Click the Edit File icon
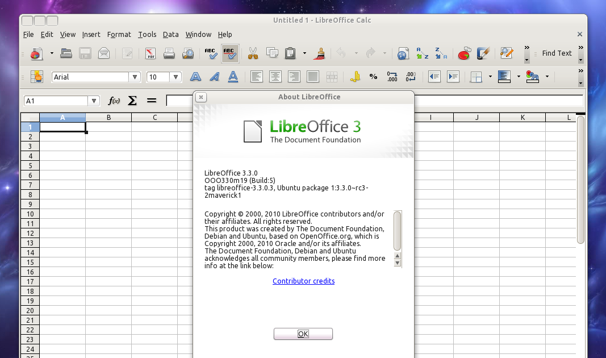 pyautogui.click(x=127, y=53)
